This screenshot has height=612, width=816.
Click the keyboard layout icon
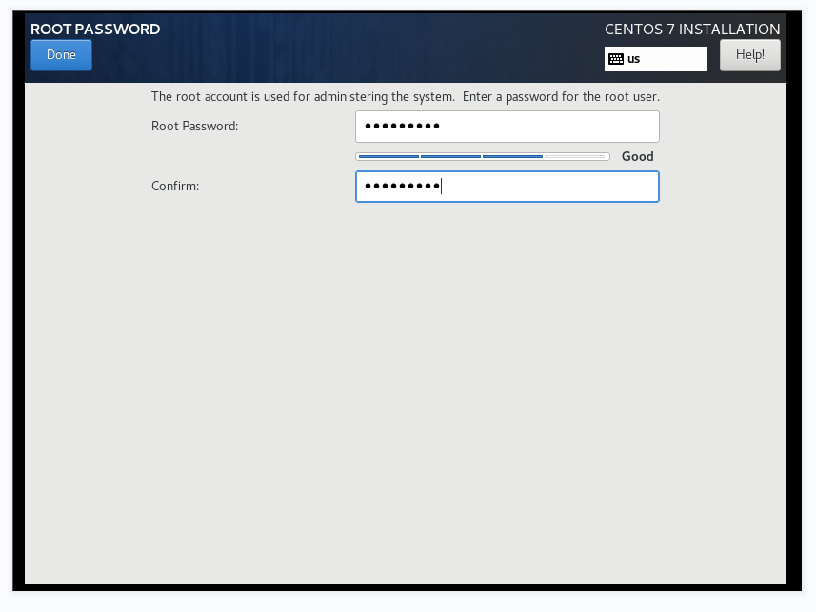(616, 59)
